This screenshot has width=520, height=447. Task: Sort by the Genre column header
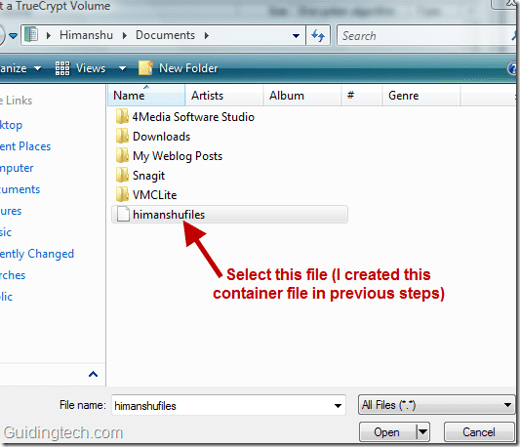point(421,96)
